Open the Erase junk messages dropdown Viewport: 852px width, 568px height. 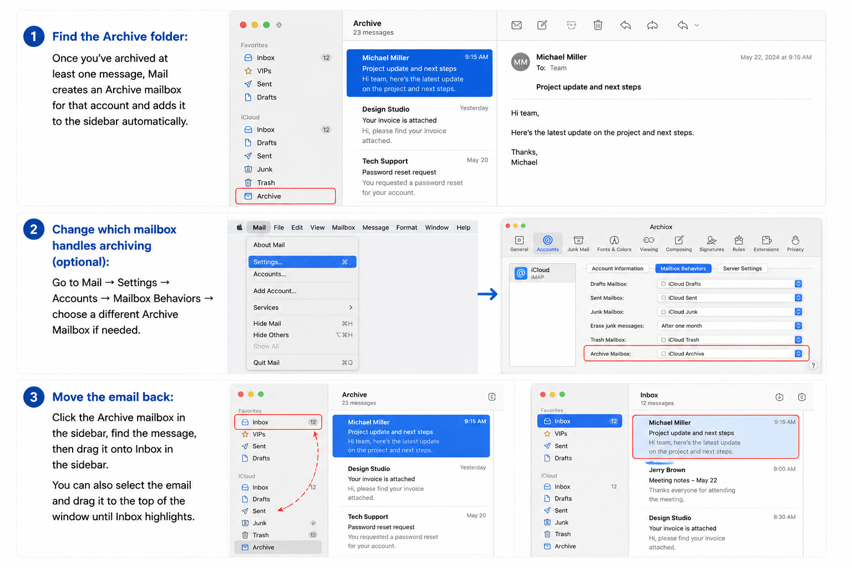(729, 326)
